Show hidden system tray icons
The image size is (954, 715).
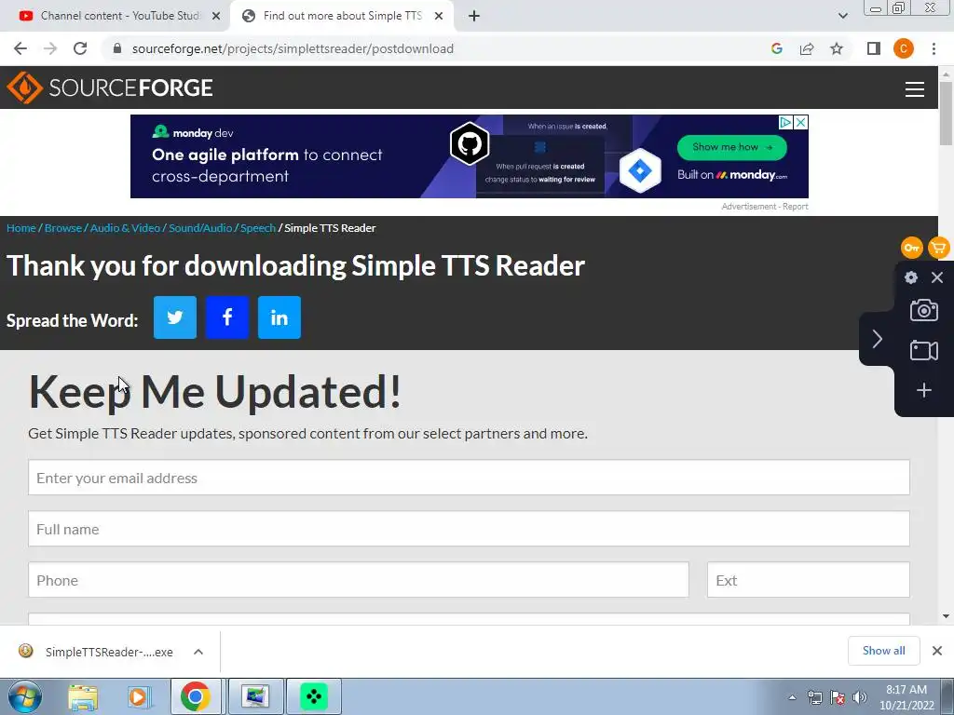tap(792, 697)
